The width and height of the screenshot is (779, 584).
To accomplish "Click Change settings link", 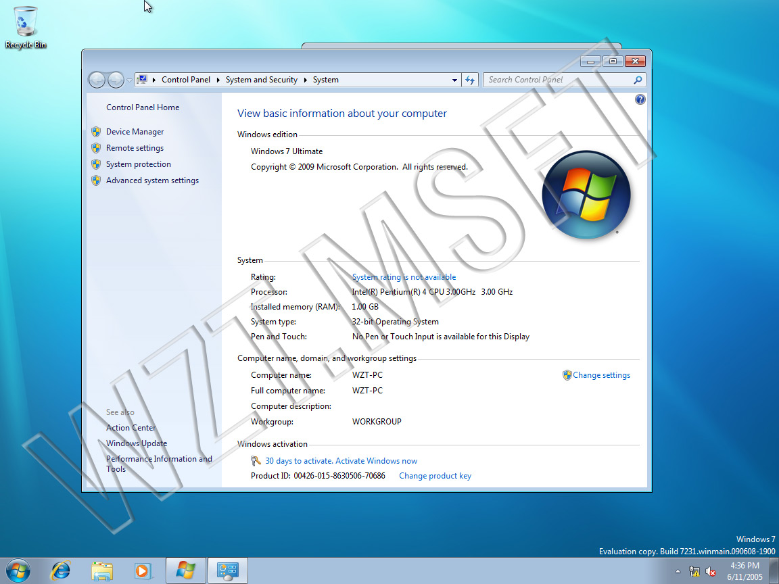I will pos(601,375).
